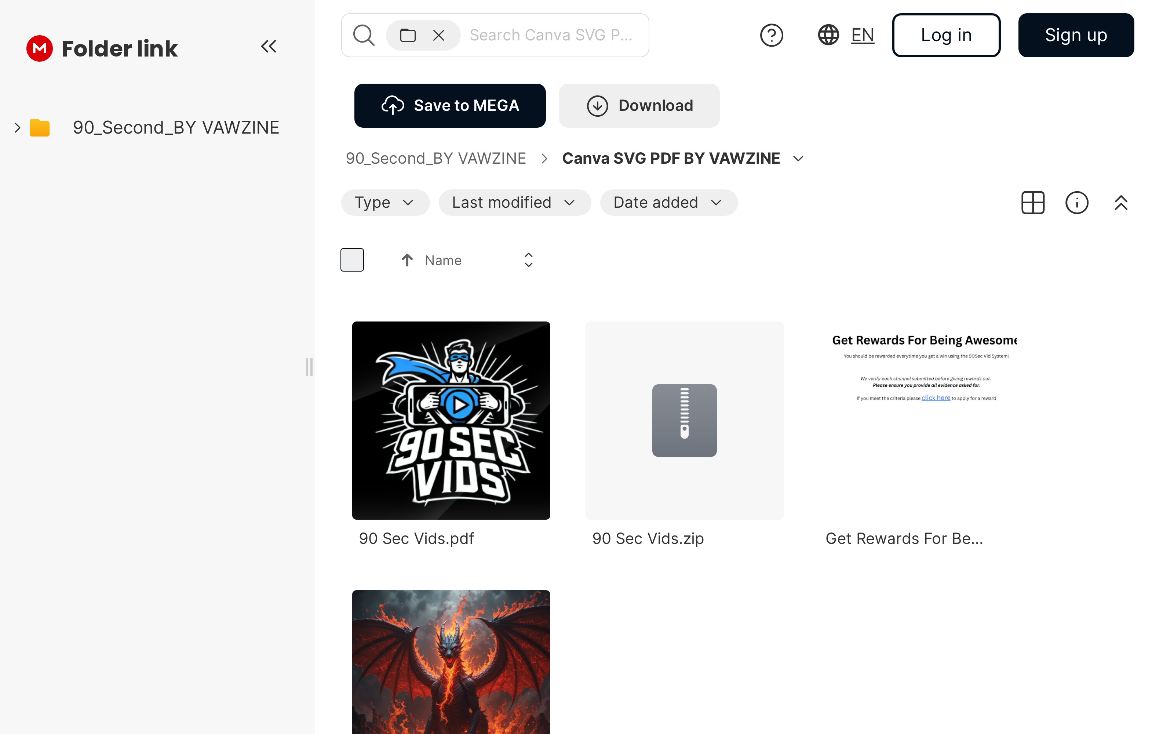Open the Last modified filter dropdown
Viewport: 1174px width, 734px height.
(x=515, y=203)
